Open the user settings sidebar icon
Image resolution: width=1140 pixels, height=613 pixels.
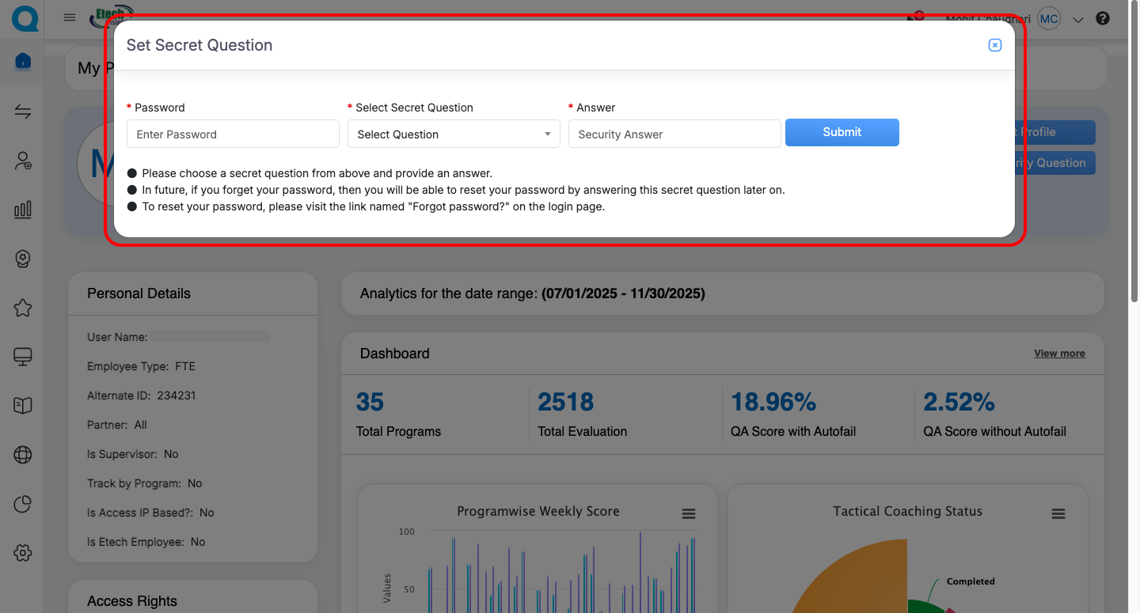pyautogui.click(x=23, y=161)
